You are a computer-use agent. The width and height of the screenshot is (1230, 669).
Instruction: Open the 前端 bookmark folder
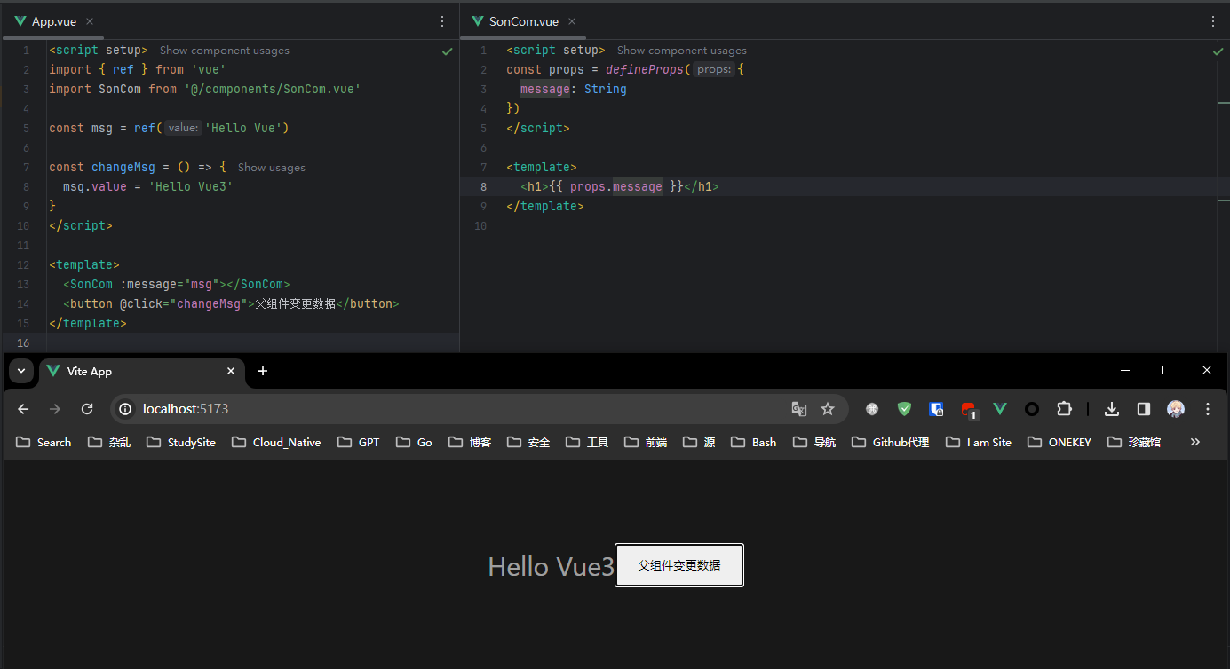pos(646,442)
